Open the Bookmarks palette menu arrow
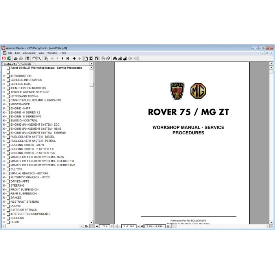 pyautogui.click(x=91, y=64)
